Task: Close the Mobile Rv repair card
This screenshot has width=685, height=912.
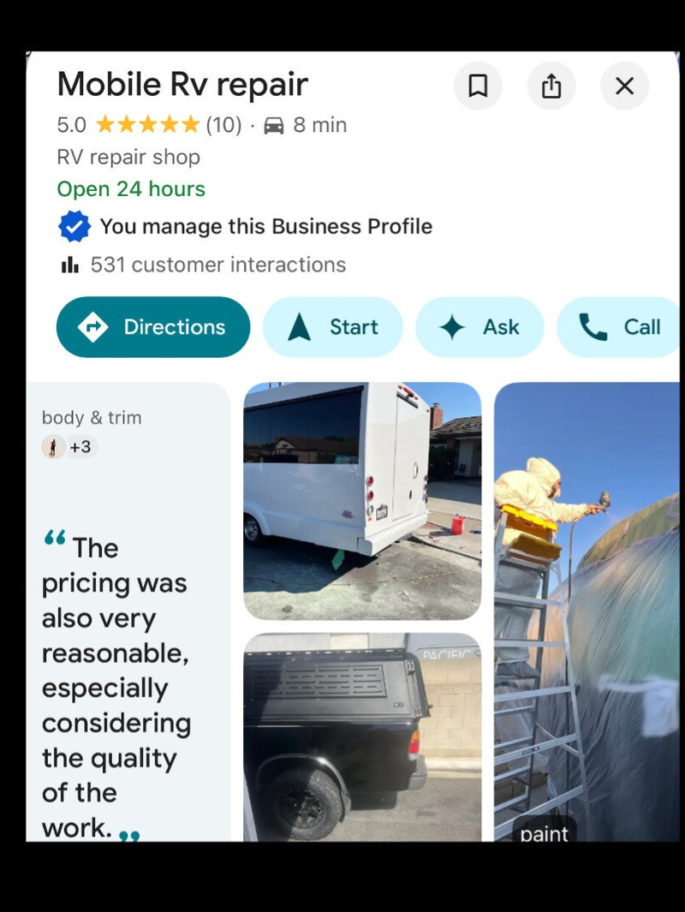Action: pyautogui.click(x=624, y=86)
